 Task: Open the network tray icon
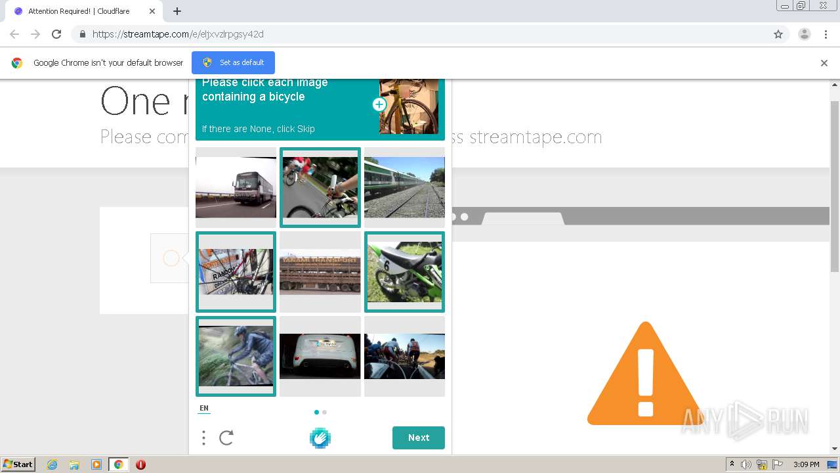click(762, 464)
